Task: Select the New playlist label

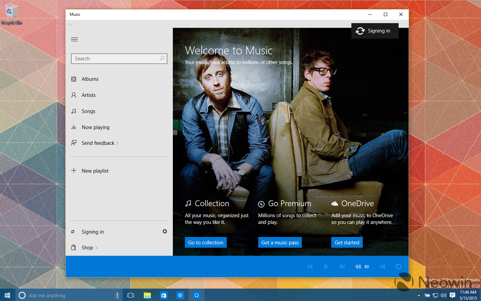Action: tap(95, 171)
